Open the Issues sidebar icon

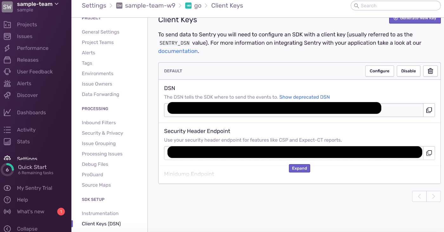pyautogui.click(x=7, y=36)
